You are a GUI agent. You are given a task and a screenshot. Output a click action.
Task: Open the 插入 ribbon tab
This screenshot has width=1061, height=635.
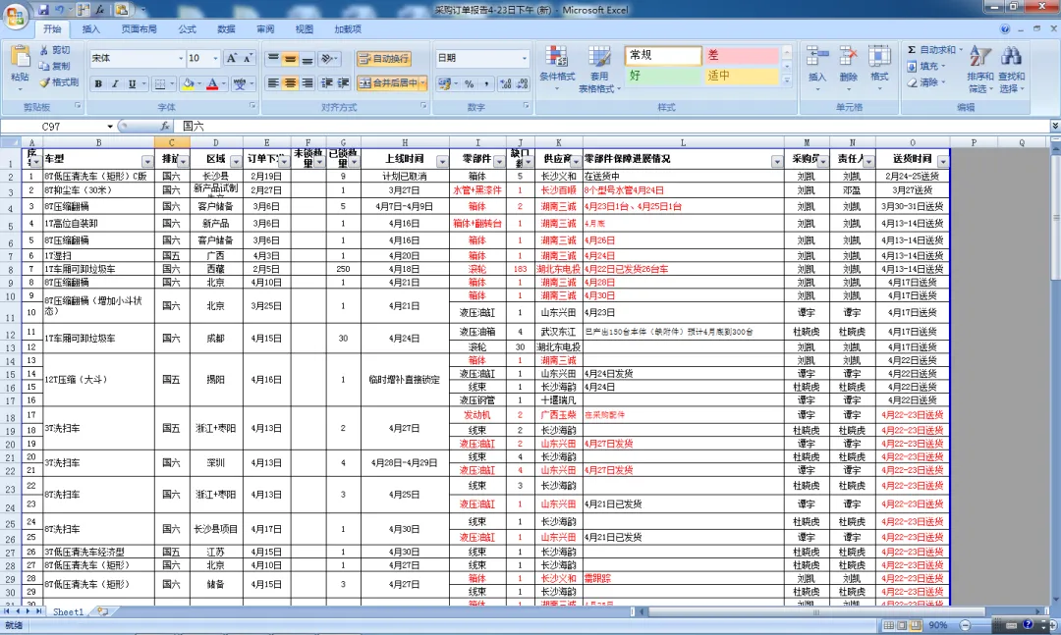90,29
